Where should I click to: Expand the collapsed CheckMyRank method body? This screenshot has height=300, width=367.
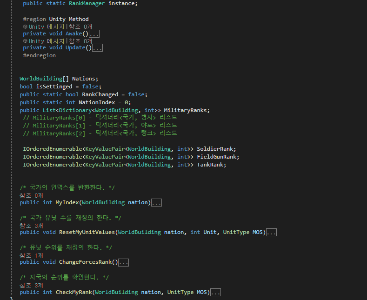tap(215, 292)
